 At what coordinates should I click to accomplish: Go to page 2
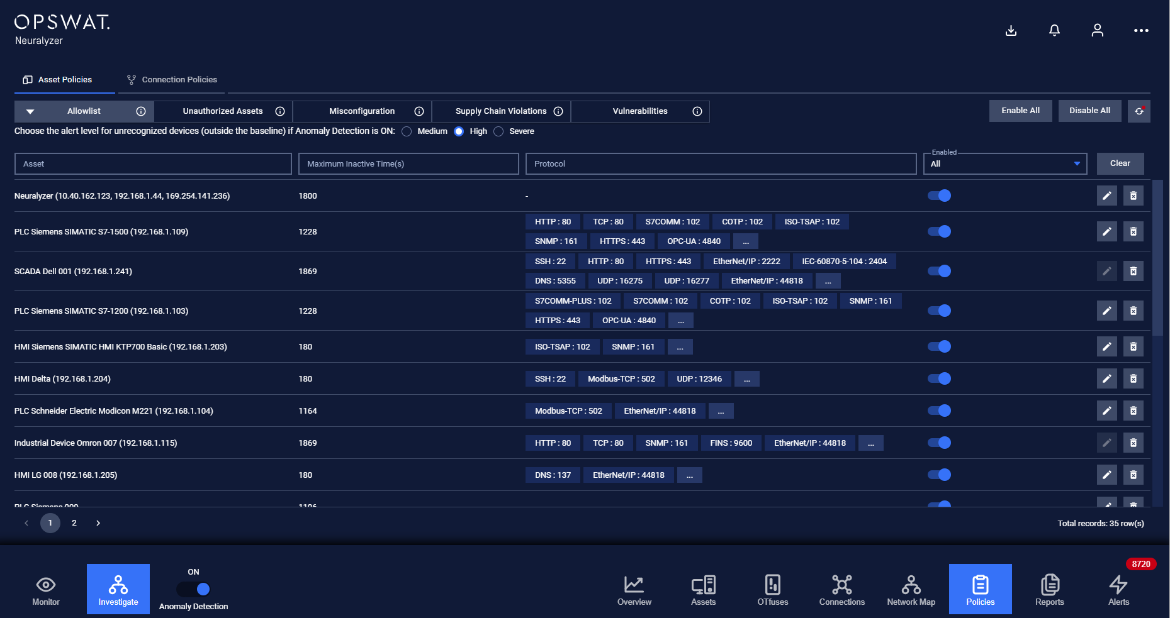74,523
